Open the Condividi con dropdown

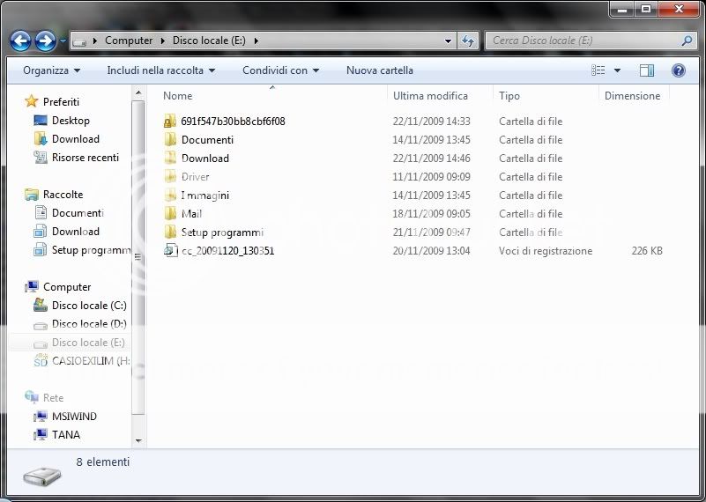[x=280, y=70]
